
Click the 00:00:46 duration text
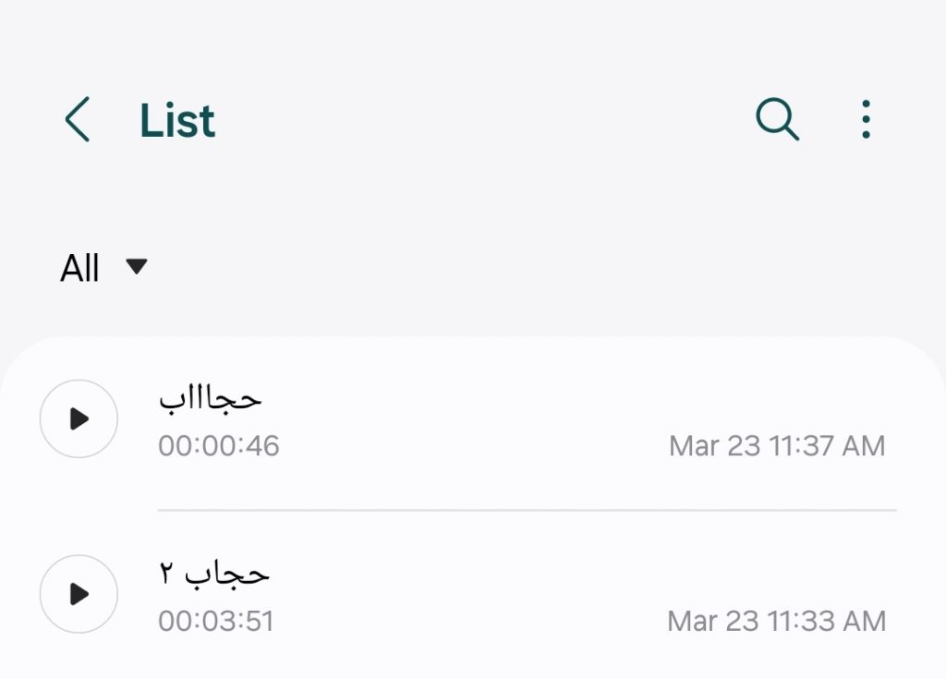(x=219, y=446)
